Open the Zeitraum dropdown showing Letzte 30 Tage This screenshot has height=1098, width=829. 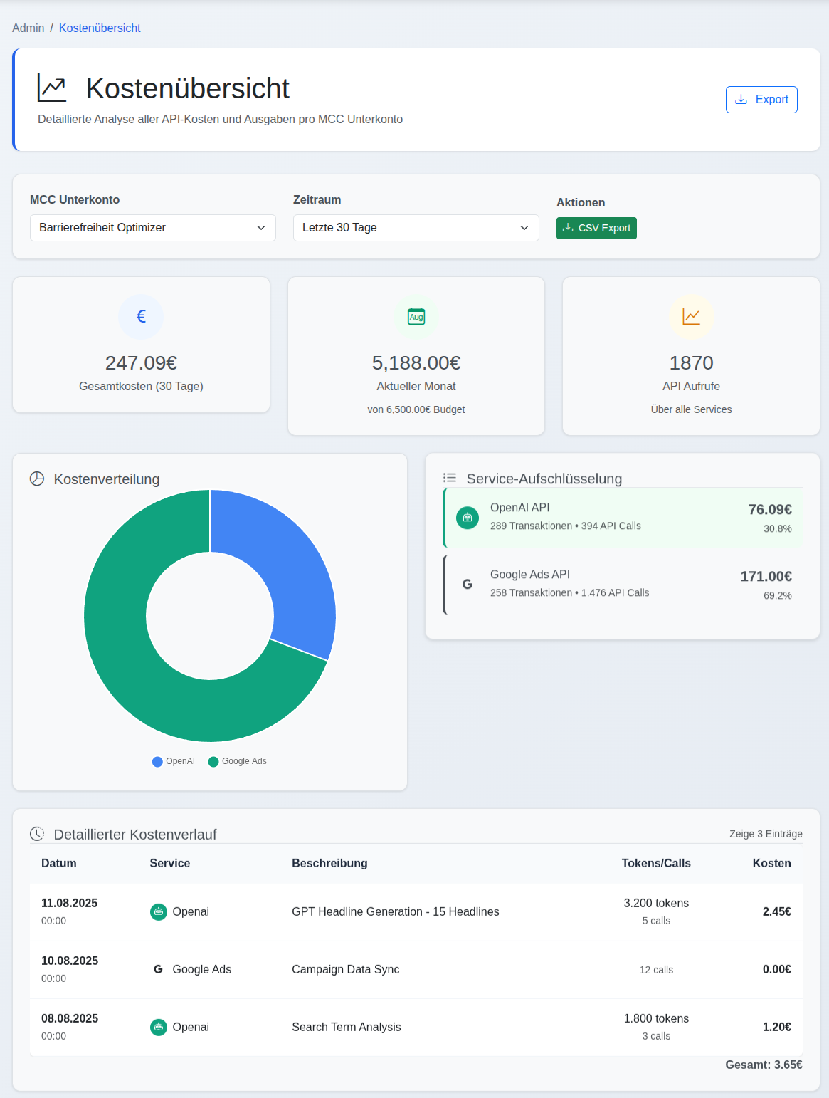pos(416,227)
